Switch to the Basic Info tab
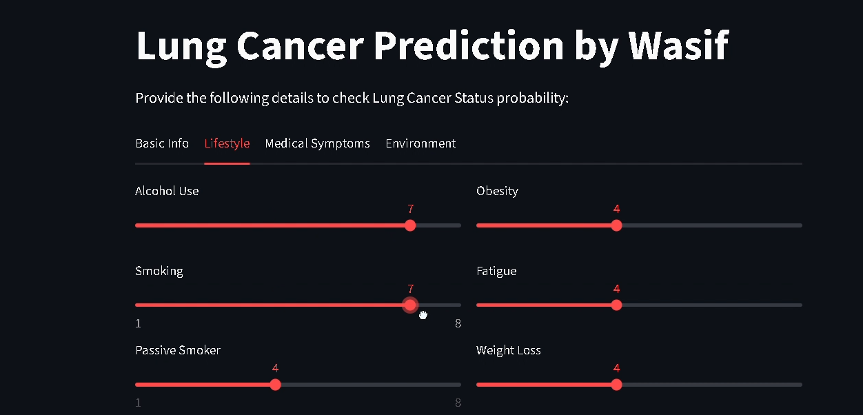Image resolution: width=863 pixels, height=415 pixels. pos(162,143)
